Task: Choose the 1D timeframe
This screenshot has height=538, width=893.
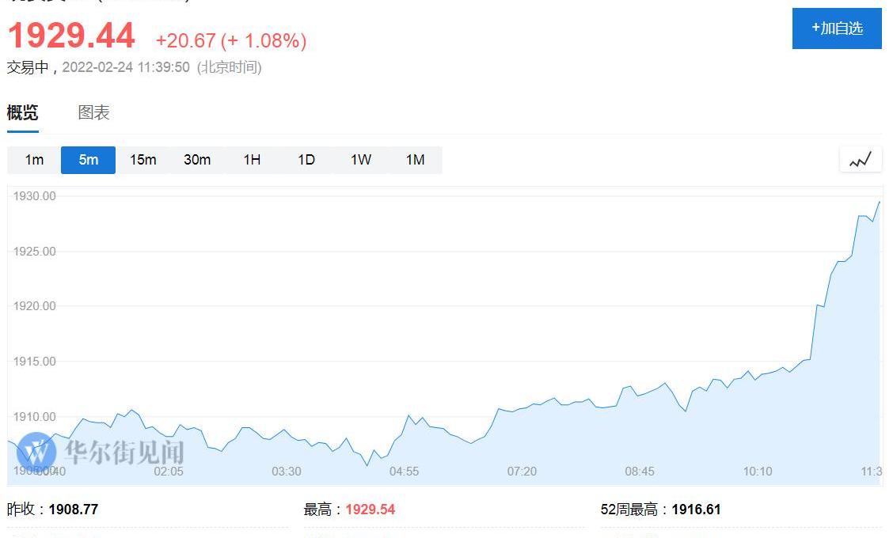Action: pyautogui.click(x=306, y=160)
